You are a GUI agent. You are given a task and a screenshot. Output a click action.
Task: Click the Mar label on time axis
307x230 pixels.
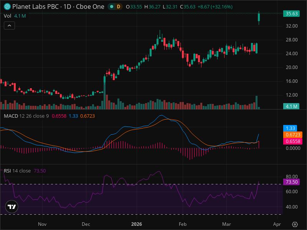(x=226, y=224)
